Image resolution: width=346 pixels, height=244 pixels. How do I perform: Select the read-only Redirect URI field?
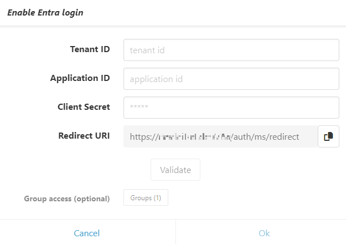point(220,136)
